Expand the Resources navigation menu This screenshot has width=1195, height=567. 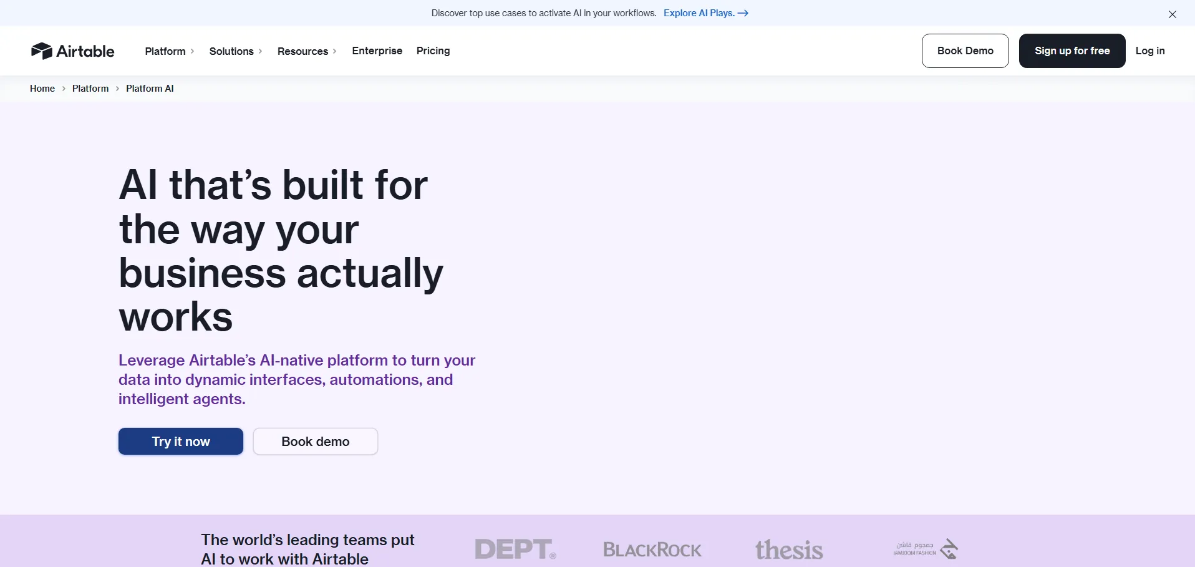click(306, 51)
